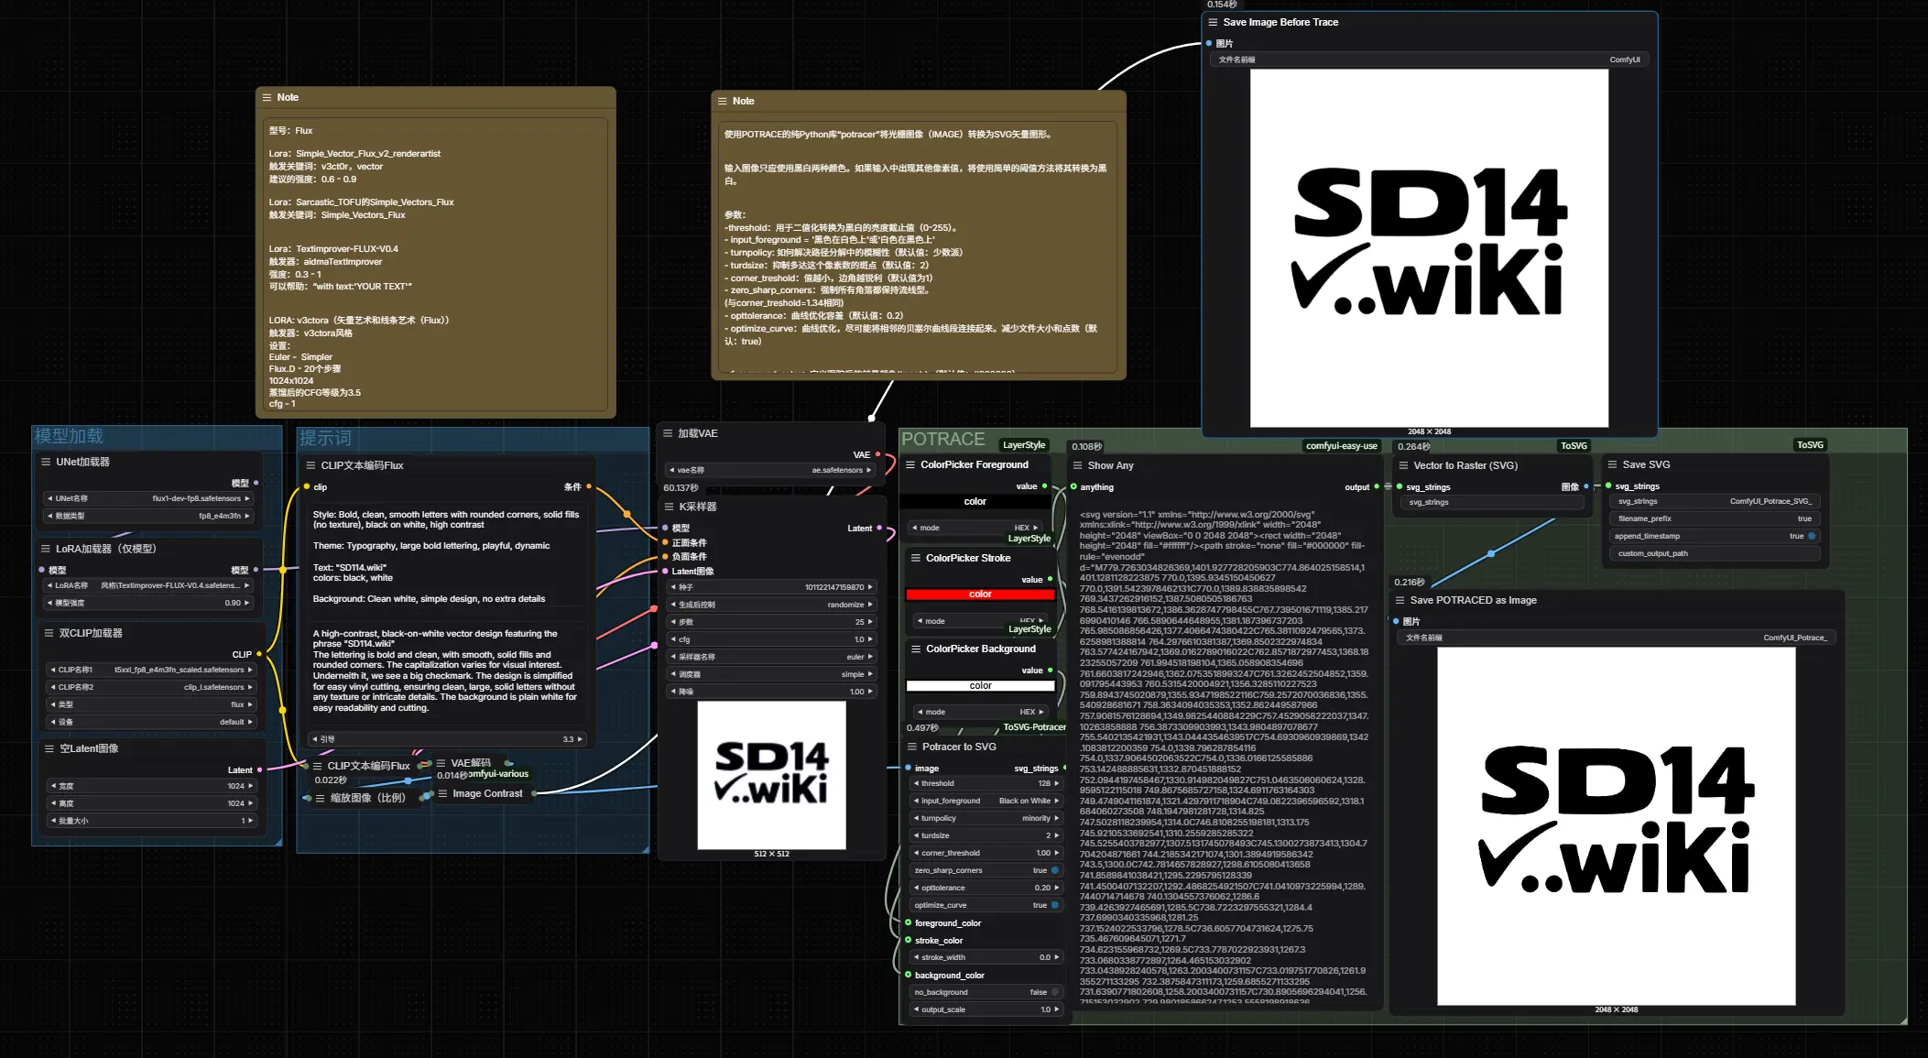Click the menu icon of collapsed Image Contrast node
Viewport: 1928px width, 1058px height.
coord(442,793)
